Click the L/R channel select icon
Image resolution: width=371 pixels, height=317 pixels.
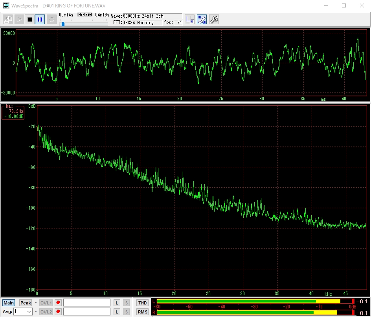[189, 19]
